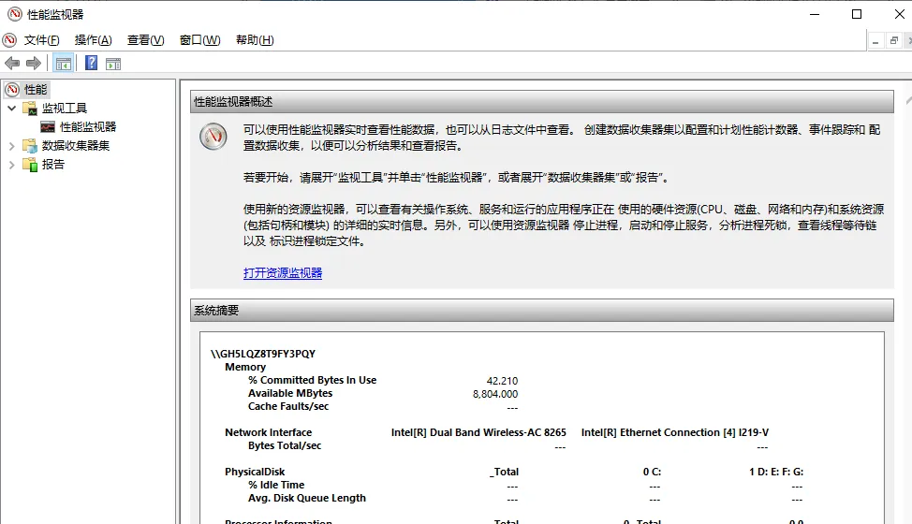Select the 性能监视器 tree item
This screenshot has width=912, height=524.
pyautogui.click(x=88, y=126)
